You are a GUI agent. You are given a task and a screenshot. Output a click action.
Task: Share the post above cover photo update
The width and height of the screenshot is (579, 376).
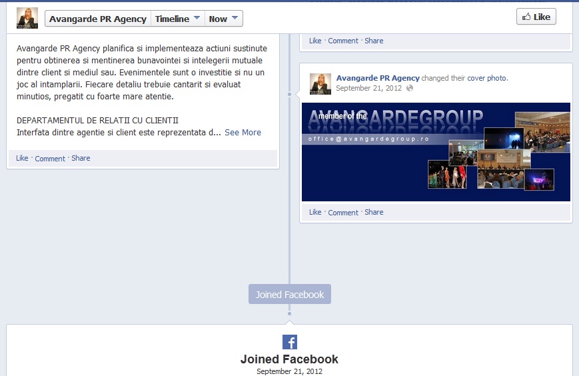click(x=374, y=41)
